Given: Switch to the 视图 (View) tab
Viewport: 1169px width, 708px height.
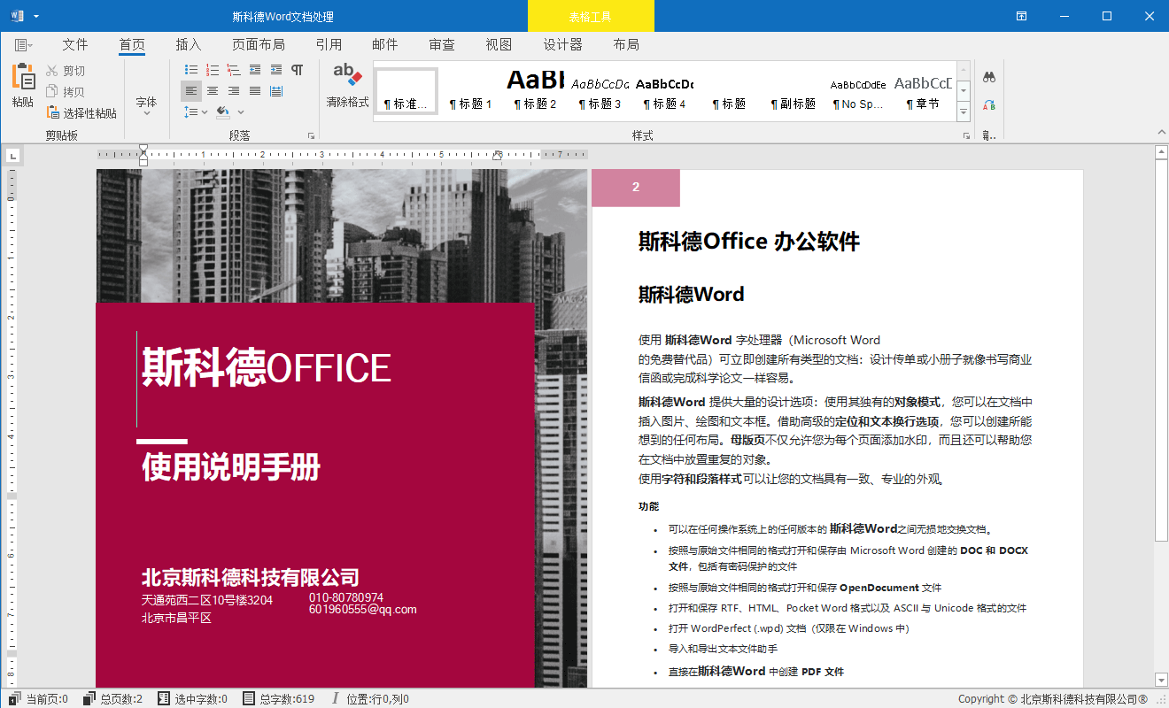Looking at the screenshot, I should (x=499, y=44).
